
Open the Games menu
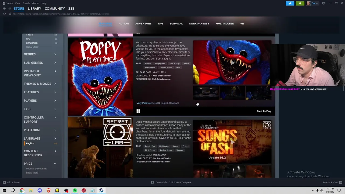[x=36, y=3]
